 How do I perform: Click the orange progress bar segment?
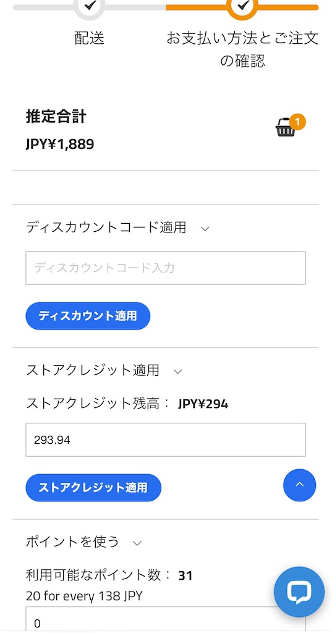click(242, 7)
